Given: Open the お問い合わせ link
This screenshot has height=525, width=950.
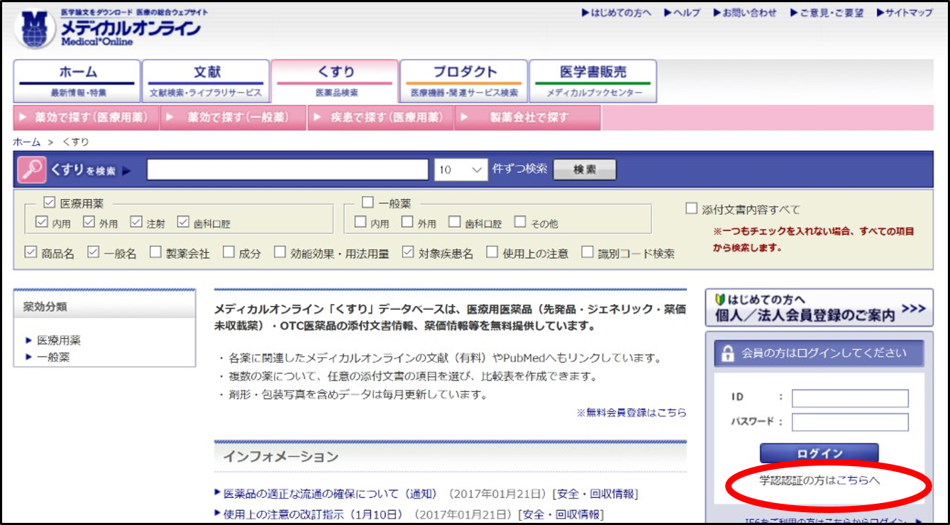Looking at the screenshot, I should [x=745, y=13].
